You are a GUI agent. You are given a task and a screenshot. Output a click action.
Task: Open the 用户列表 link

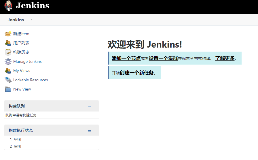21,43
